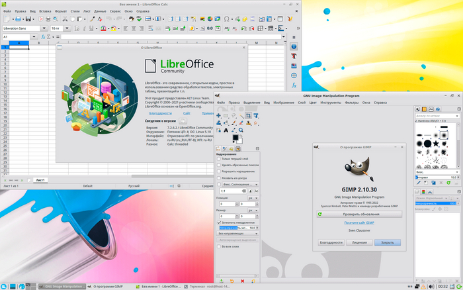Click Export as PDF icon in Calc
Screen dimensions: 463x290
41,19
